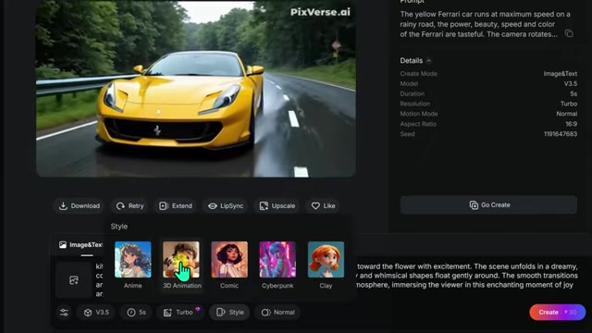Select the Cyberpunk style thumbnail
This screenshot has width=592, height=333.
pos(277,260)
